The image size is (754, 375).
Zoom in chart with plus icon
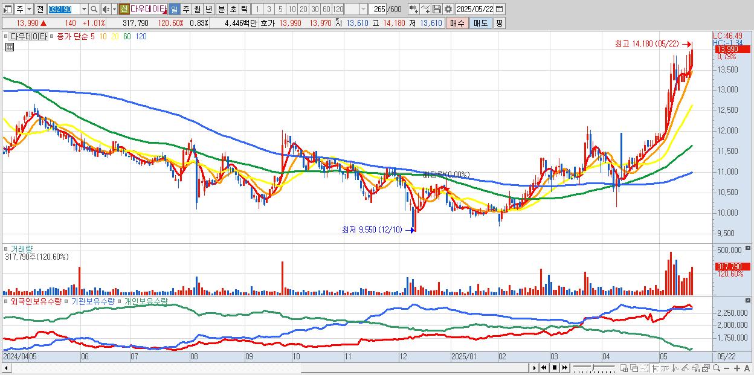[736, 368]
